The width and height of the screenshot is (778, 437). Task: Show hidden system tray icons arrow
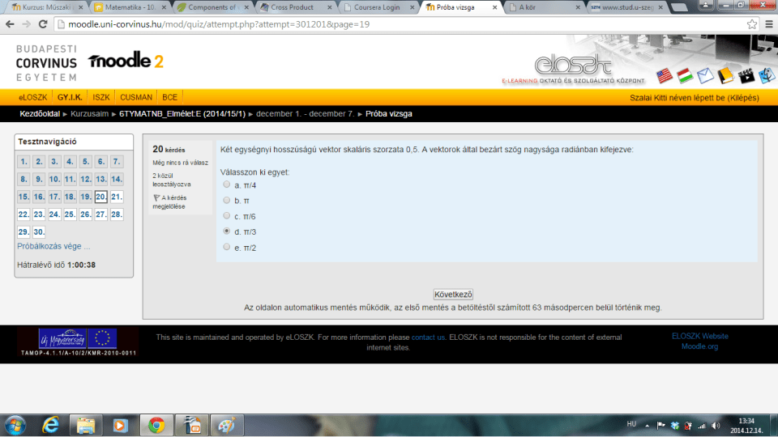[x=648, y=424]
